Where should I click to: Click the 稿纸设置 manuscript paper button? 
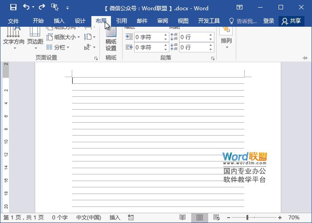111,39
